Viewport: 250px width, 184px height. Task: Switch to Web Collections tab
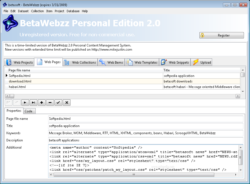coord(80,63)
